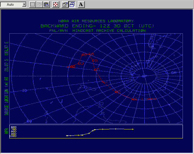Click the leftmost red trajectory marker
The height and width of the screenshot is (154, 194).
pos(72,67)
